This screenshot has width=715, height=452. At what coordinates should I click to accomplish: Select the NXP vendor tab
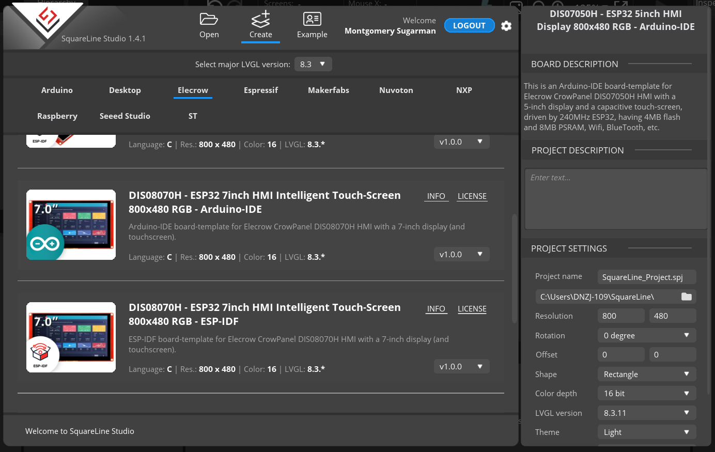point(464,90)
